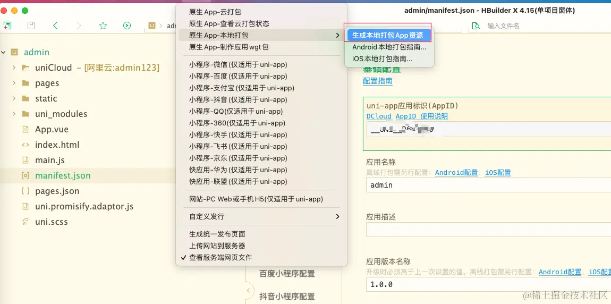Click the empty 应用描述 input field
Image resolution: width=611 pixels, height=304 pixels.
coord(488,230)
